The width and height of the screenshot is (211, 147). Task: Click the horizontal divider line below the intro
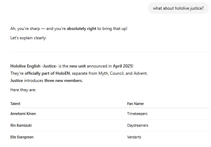110,52
